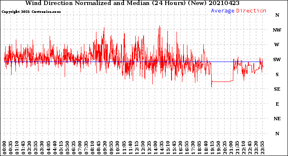Click the 21:35 time label
The width and height of the screenshot is (288, 156).
(x=237, y=148)
